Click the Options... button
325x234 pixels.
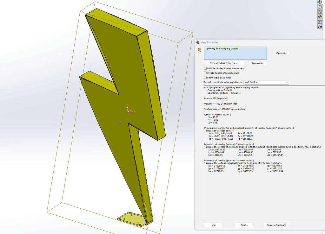(282, 53)
